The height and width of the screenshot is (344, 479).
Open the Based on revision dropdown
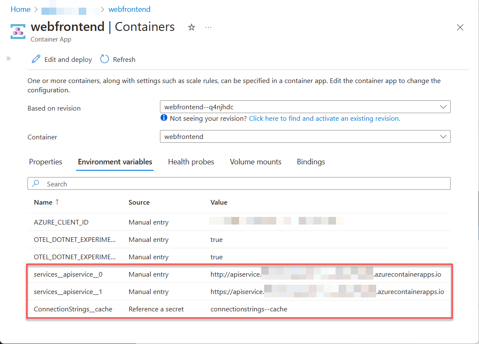coord(305,107)
